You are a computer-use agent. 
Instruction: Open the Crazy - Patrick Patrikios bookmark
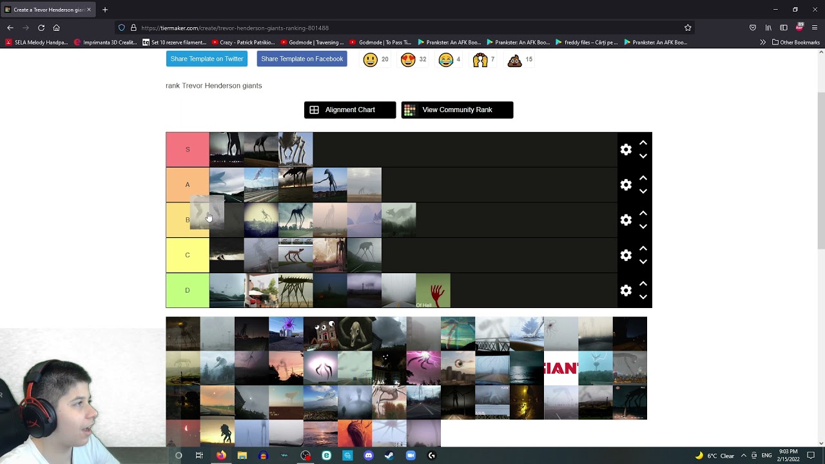coord(243,43)
